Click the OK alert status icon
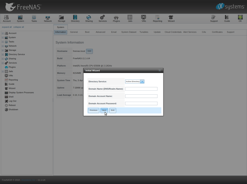 [x=240, y=18]
